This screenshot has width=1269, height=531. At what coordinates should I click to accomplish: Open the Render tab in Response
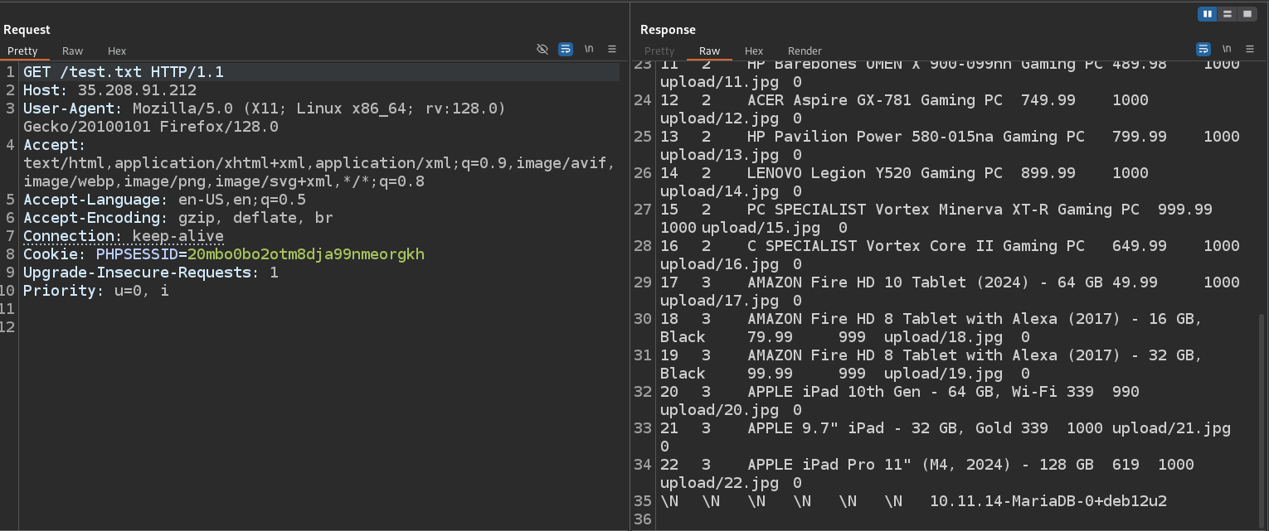[805, 51]
